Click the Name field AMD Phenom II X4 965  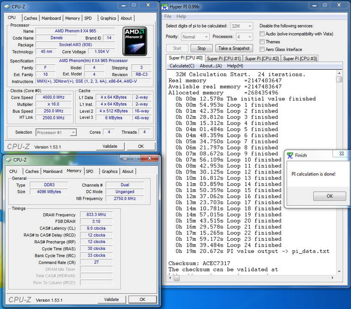pos(76,31)
